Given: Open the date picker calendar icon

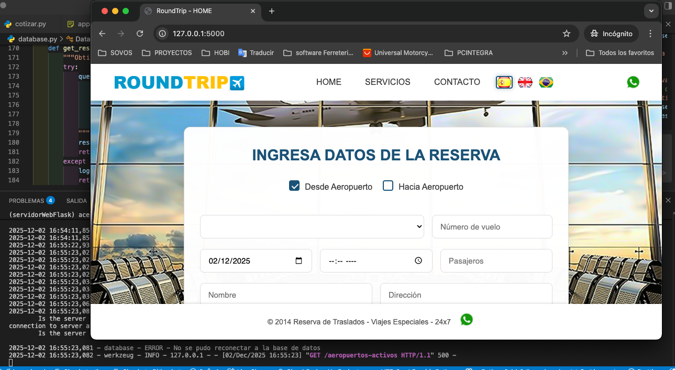Looking at the screenshot, I should coord(299,260).
